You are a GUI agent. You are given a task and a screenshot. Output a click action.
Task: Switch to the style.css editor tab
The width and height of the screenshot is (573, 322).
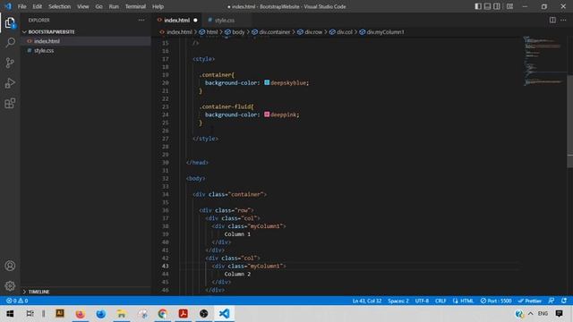click(x=225, y=20)
